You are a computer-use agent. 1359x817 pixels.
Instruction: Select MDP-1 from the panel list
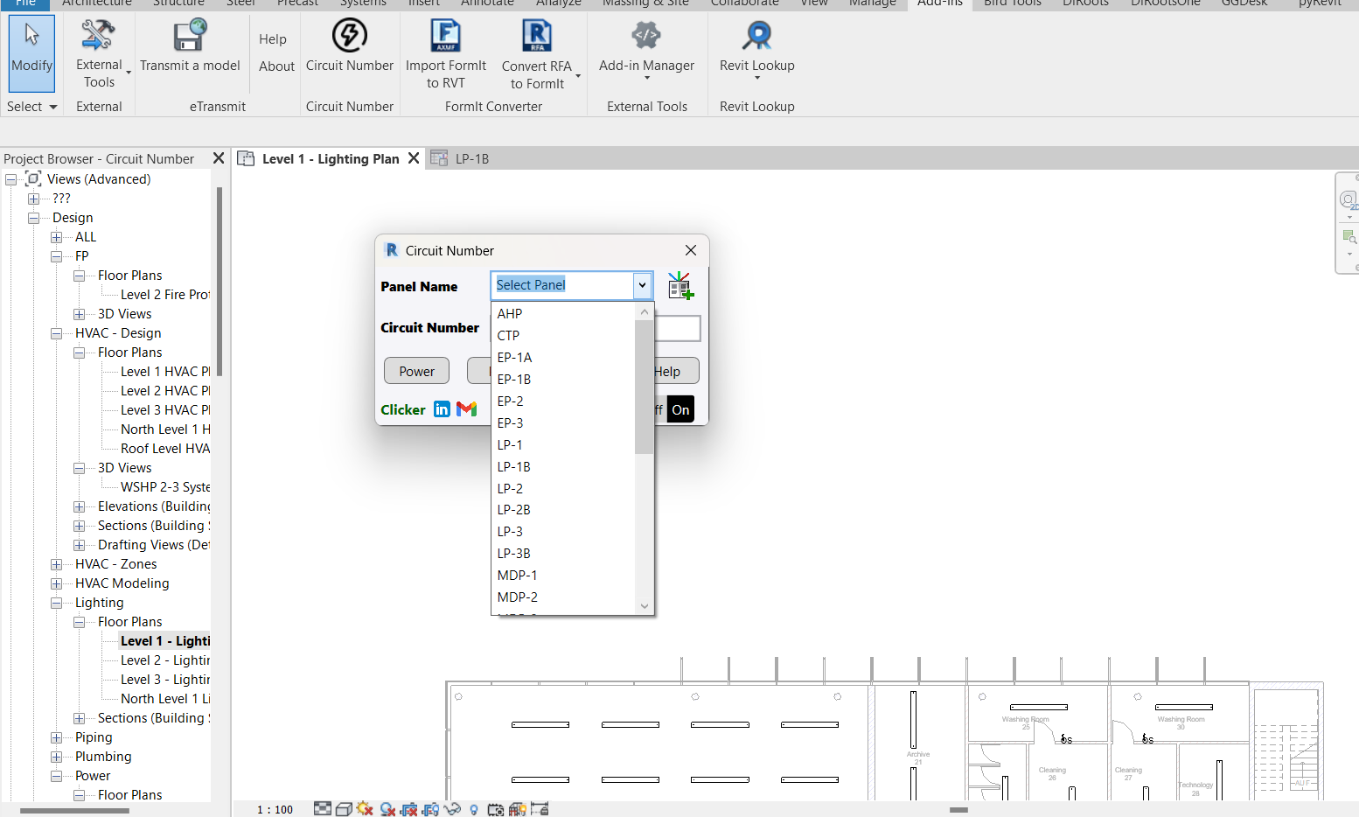point(563,575)
